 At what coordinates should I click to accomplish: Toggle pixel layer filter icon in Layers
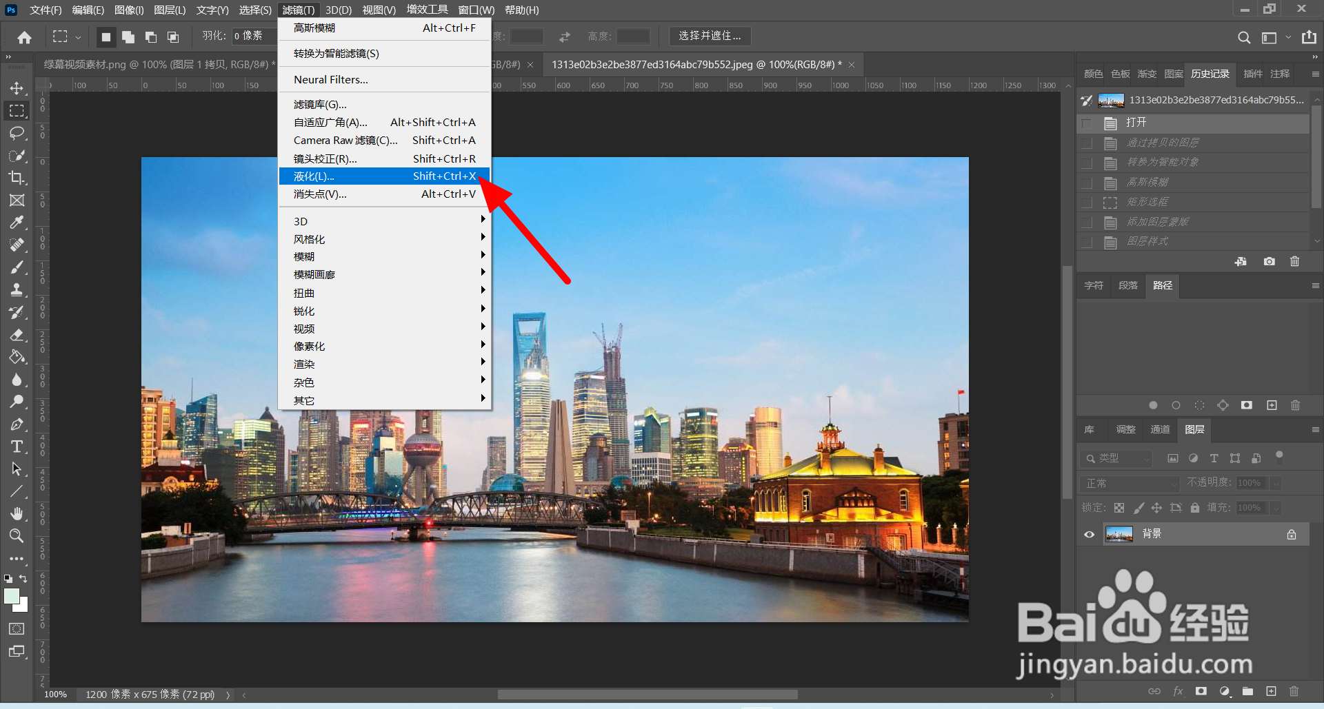(1172, 458)
